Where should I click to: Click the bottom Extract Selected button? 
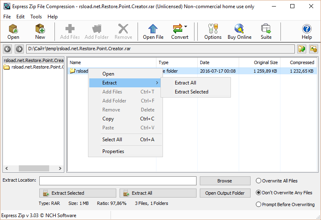coord(78,193)
